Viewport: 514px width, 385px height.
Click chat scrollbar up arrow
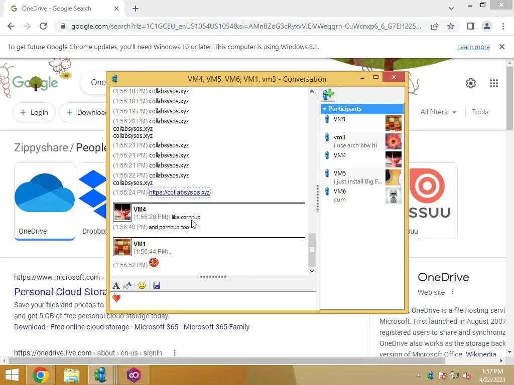[x=312, y=92]
